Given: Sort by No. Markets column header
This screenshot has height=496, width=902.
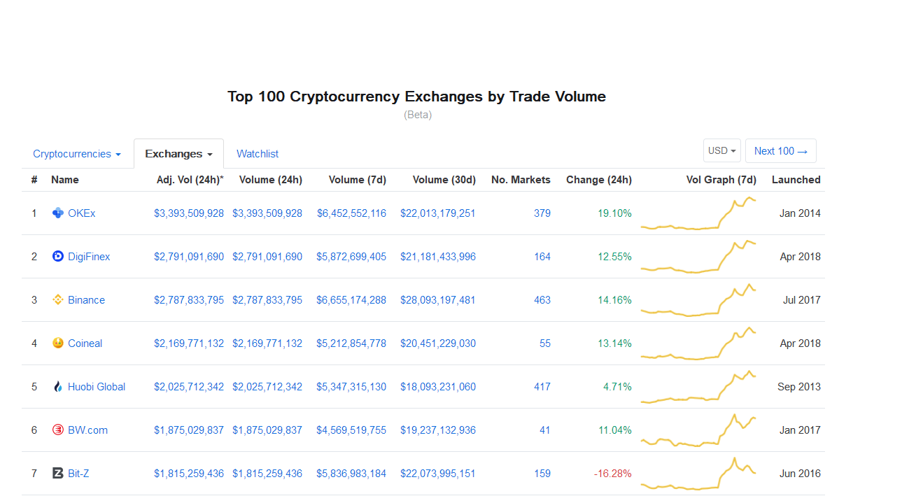Looking at the screenshot, I should coord(521,180).
